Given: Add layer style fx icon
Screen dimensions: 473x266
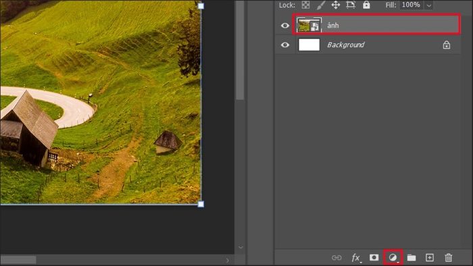Looking at the screenshot, I should 356,258.
